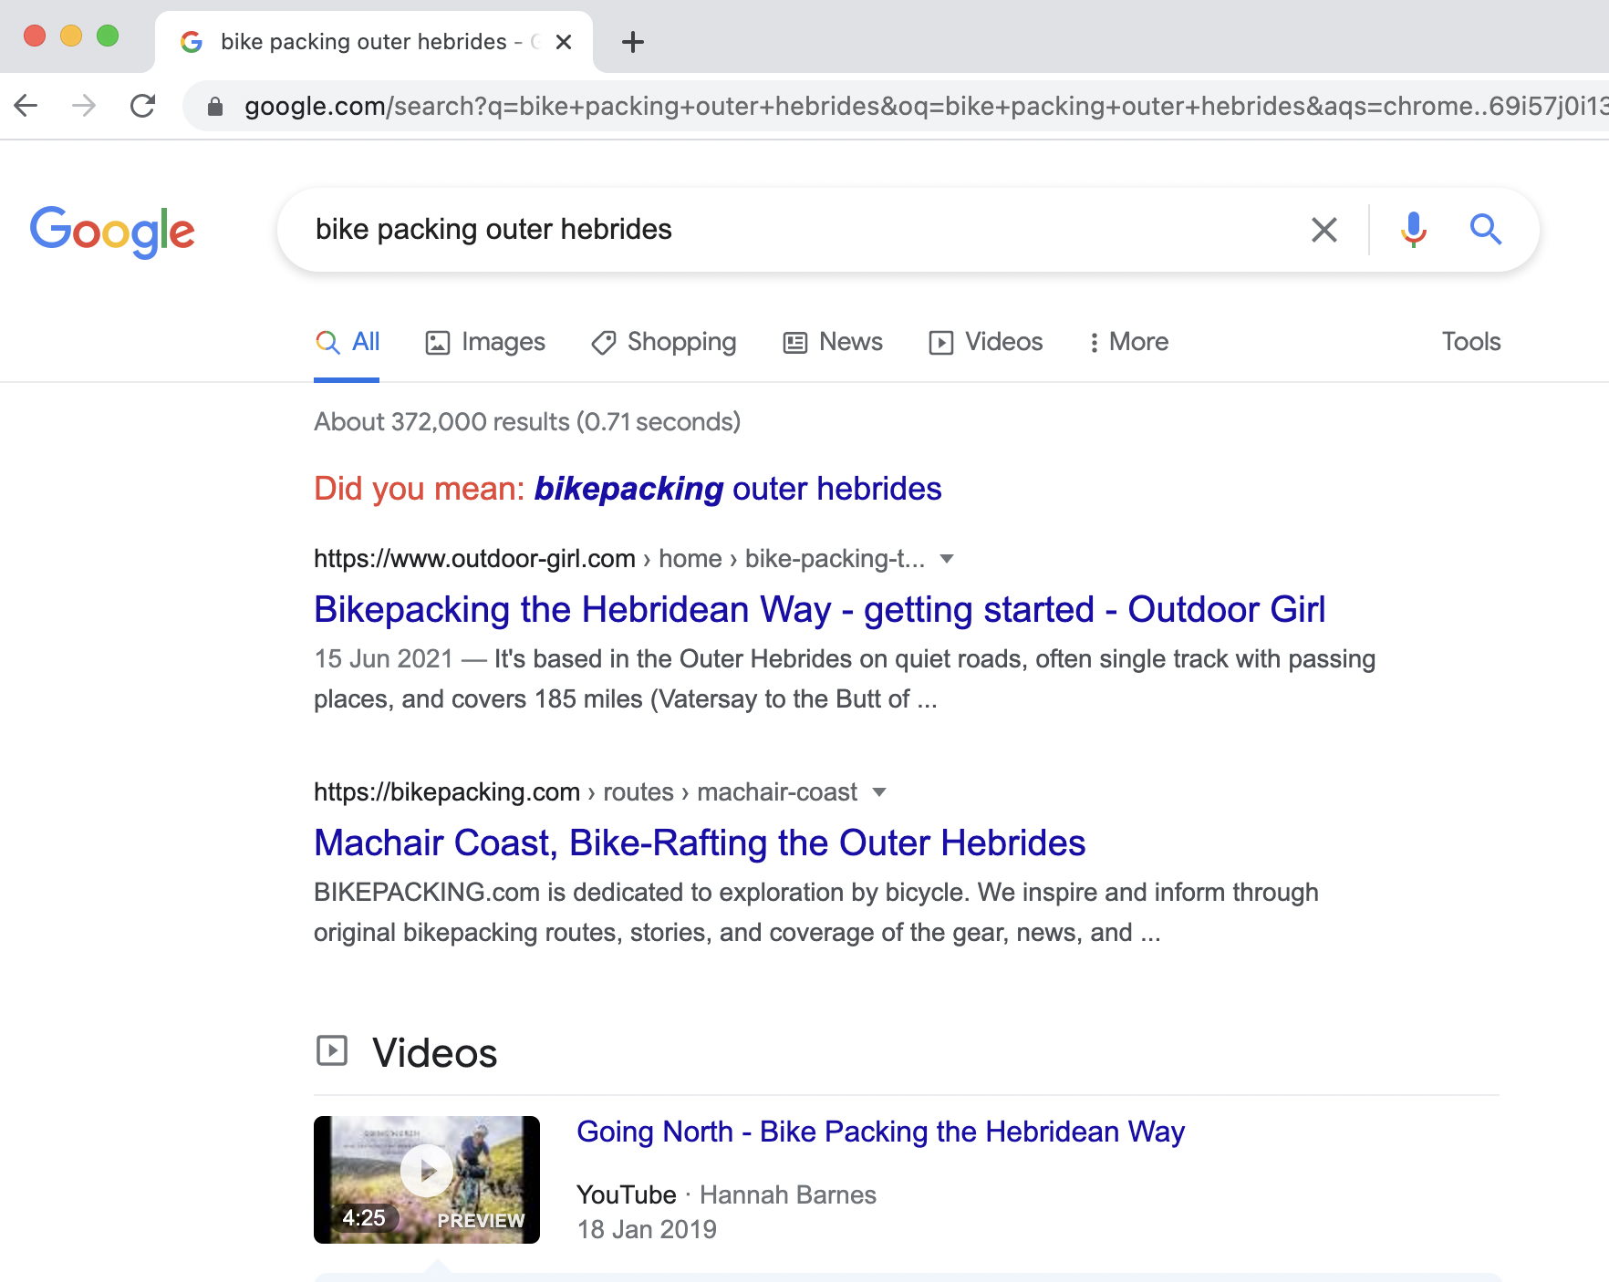The height and width of the screenshot is (1282, 1609).
Task: Go back with the browser back arrow
Action: 26,106
